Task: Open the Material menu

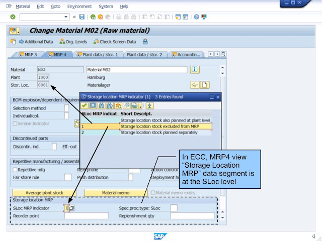Action: pos(23,7)
